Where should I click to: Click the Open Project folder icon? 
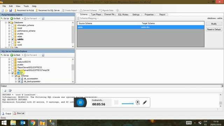(x=6, y=10)
